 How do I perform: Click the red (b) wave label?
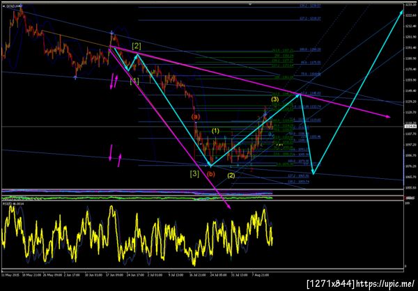(210, 174)
